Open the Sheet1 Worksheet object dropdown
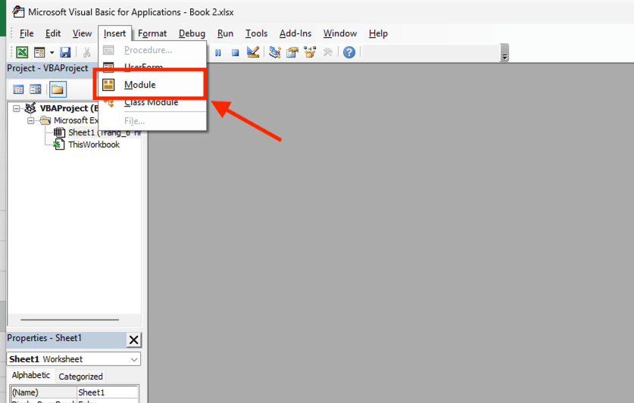Image resolution: width=634 pixels, height=403 pixels. point(134,359)
